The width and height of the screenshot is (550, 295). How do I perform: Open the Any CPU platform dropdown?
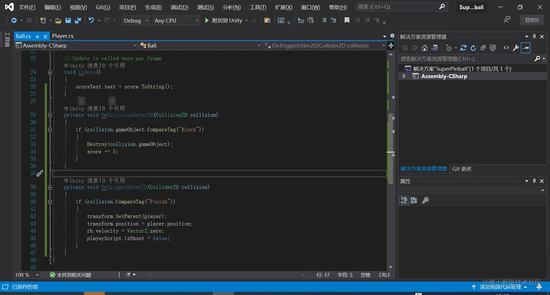tap(176, 21)
